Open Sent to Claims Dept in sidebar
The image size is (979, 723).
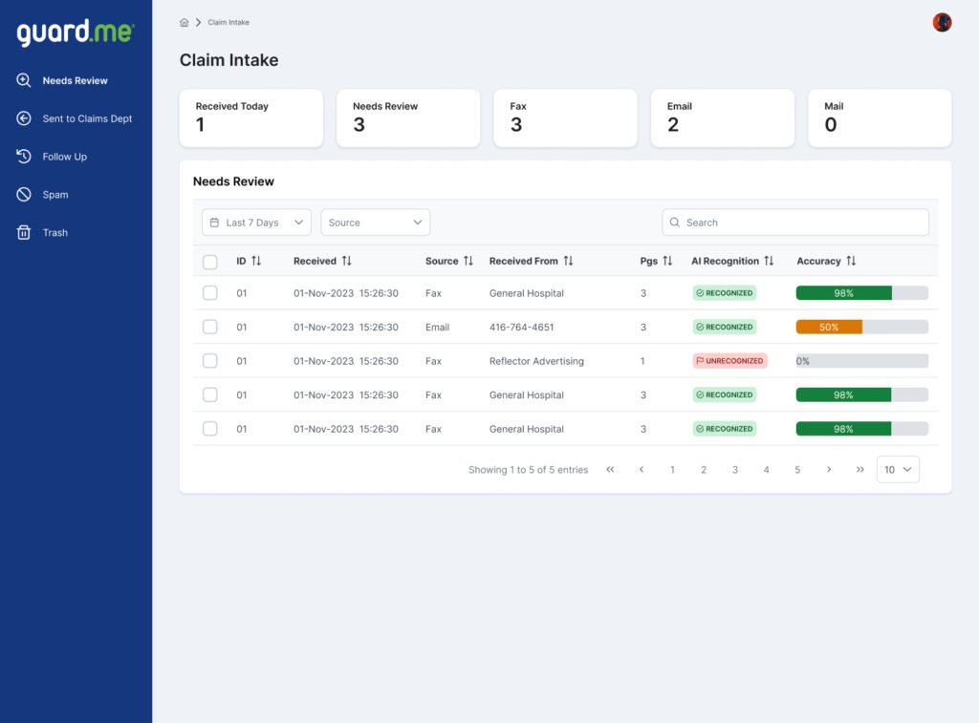pos(87,118)
